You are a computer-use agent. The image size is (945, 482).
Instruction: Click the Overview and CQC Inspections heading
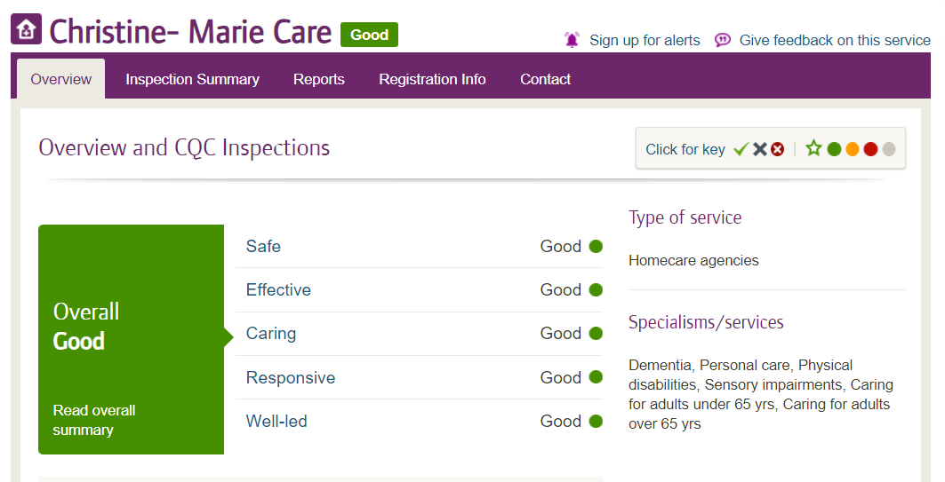[x=184, y=147]
